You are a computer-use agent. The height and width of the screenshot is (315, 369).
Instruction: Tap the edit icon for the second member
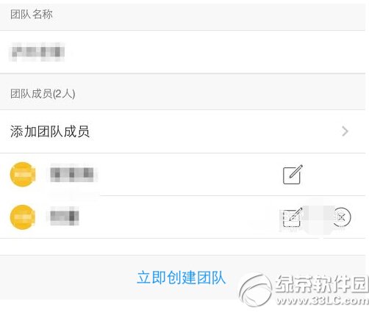pos(292,217)
